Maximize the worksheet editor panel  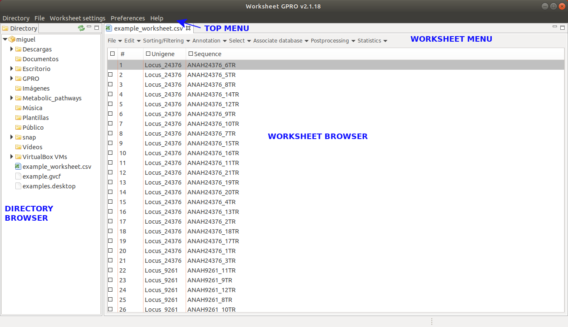pos(562,28)
